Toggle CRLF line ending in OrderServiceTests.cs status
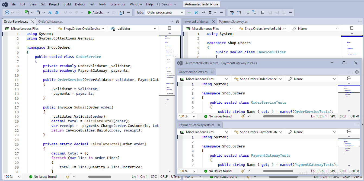The height and width of the screenshot is (181, 364). pos(343,116)
